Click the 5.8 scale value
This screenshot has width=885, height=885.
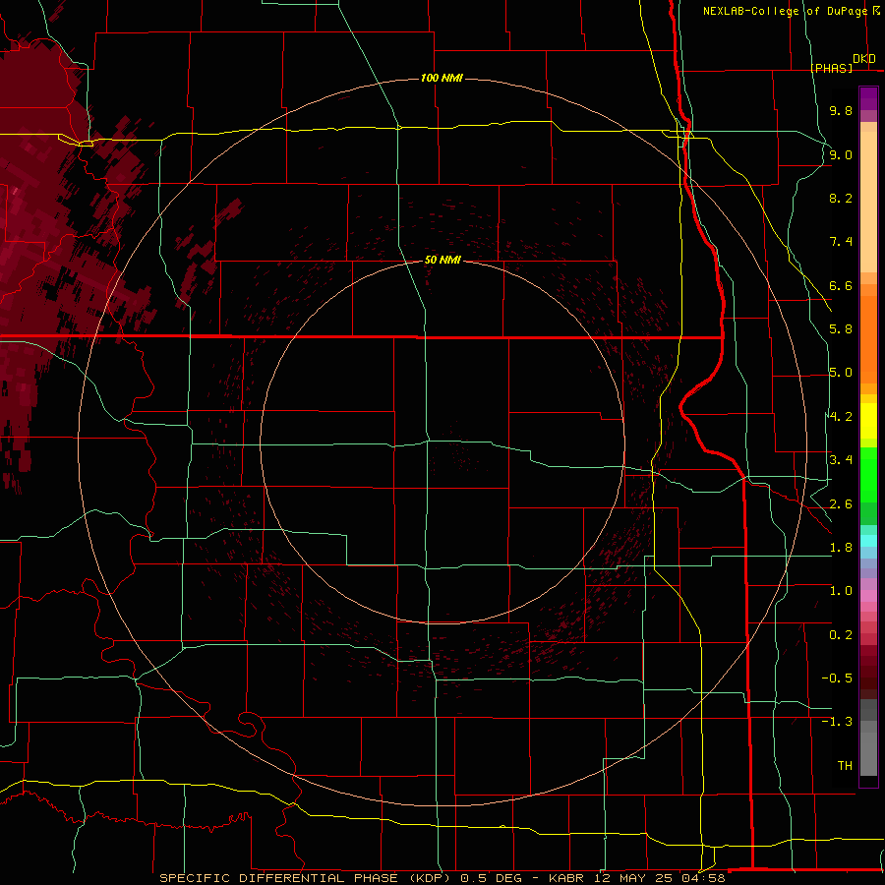click(841, 329)
